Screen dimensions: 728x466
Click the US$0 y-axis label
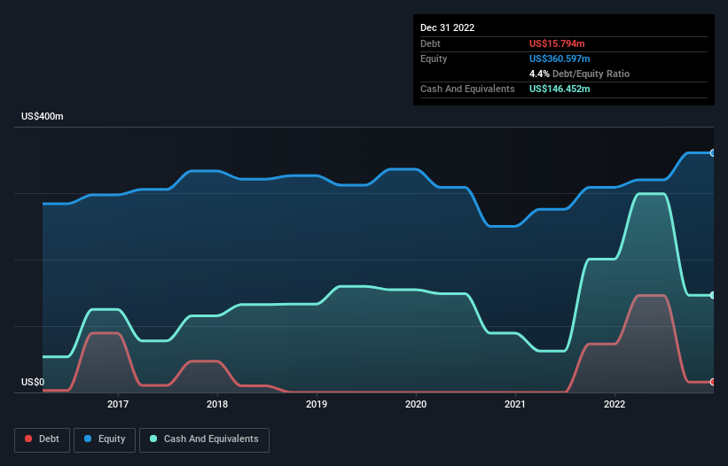point(33,382)
